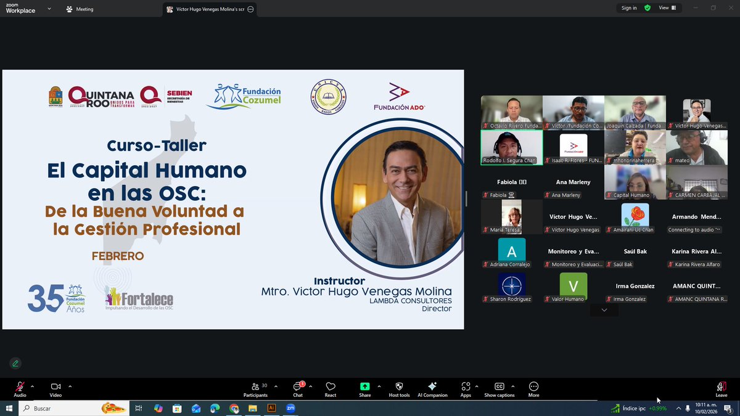740x416 pixels.
Task: Select Amairani Uc Chan rose tile
Action: coord(635,217)
